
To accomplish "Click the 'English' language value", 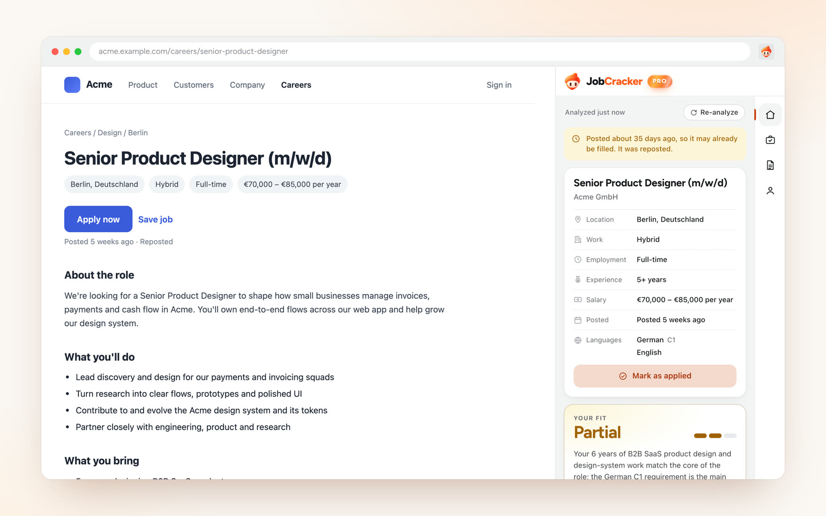I will pos(649,353).
